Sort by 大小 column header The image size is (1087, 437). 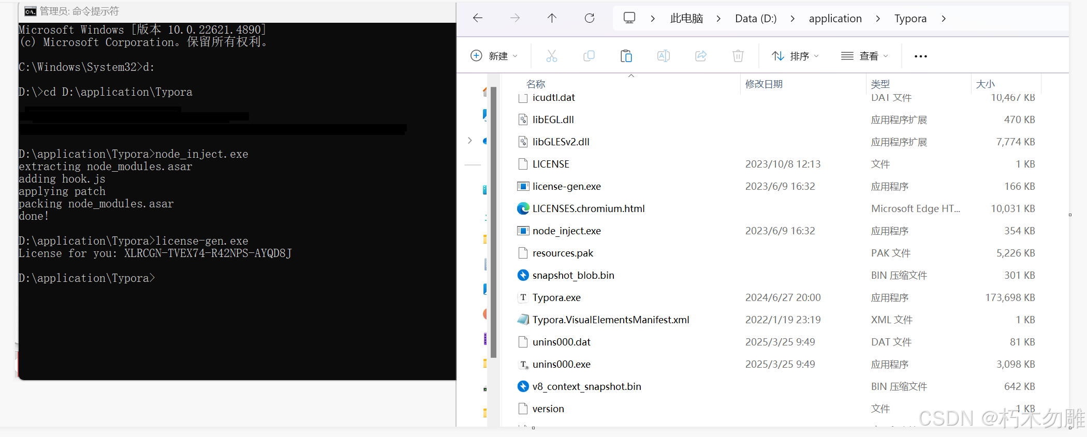tap(985, 84)
